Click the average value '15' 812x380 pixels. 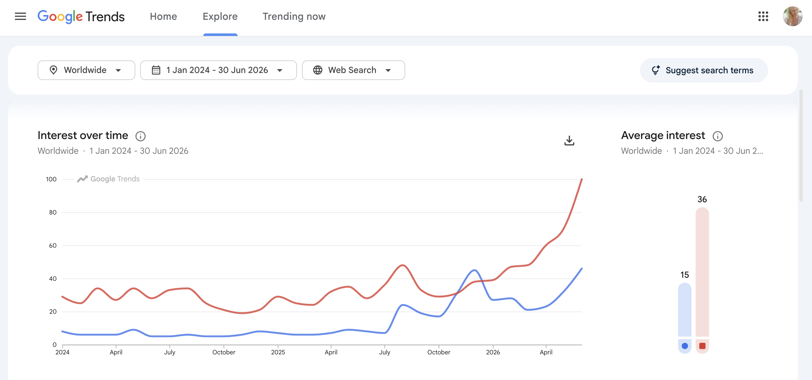[684, 275]
